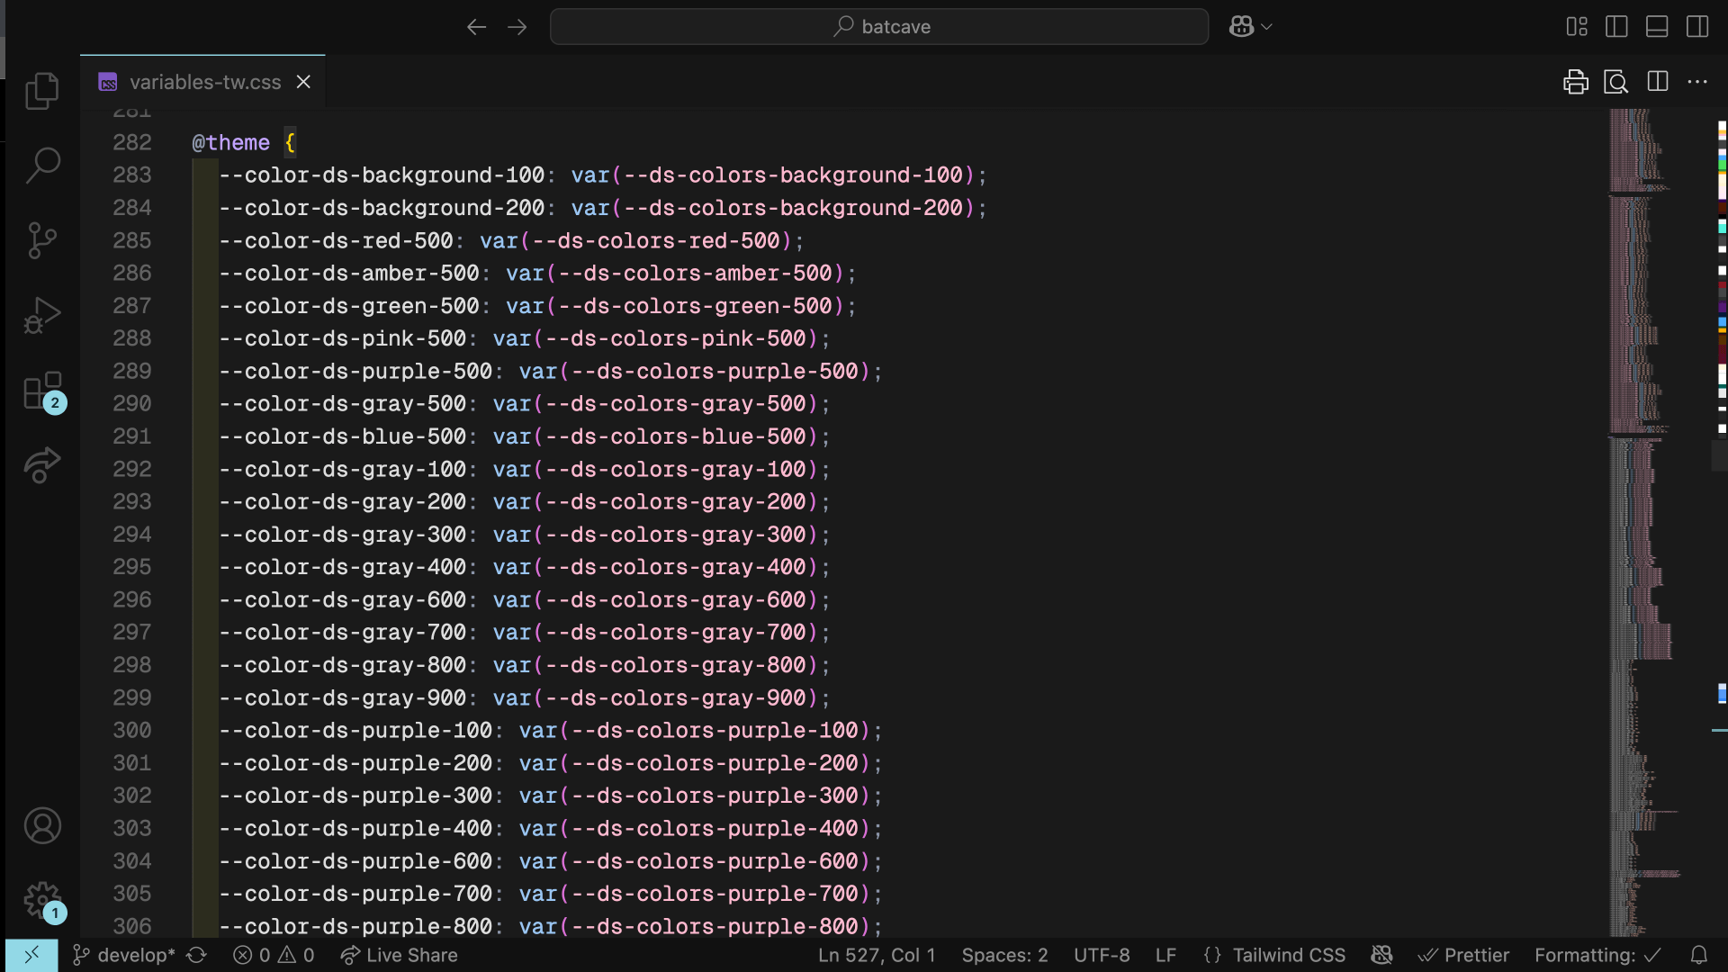Click the Prettier status item
Screen dimensions: 1728x972
(x=1463, y=955)
